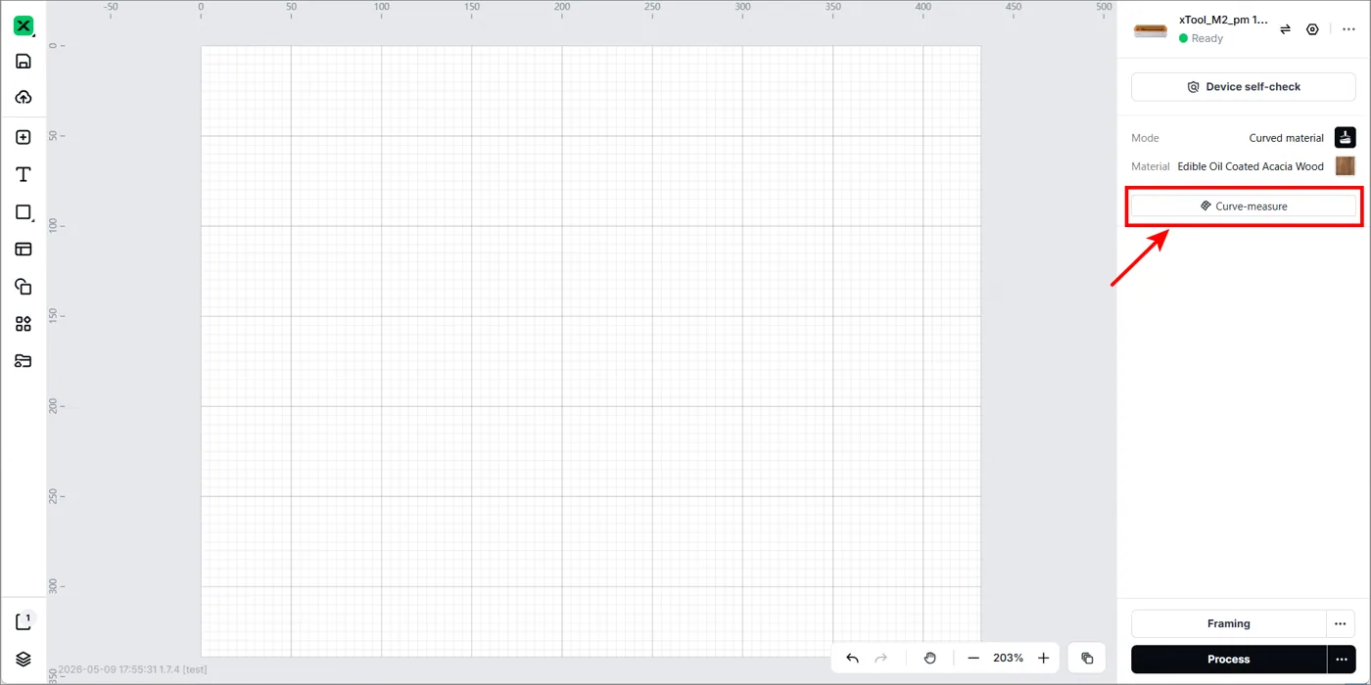
Task: Click the Process button
Action: 1228,660
